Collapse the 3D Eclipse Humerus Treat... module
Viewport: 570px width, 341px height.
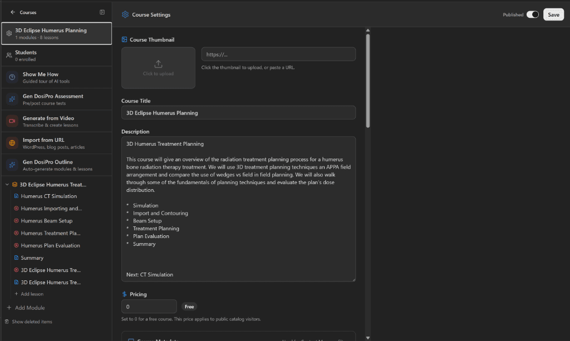click(x=7, y=185)
